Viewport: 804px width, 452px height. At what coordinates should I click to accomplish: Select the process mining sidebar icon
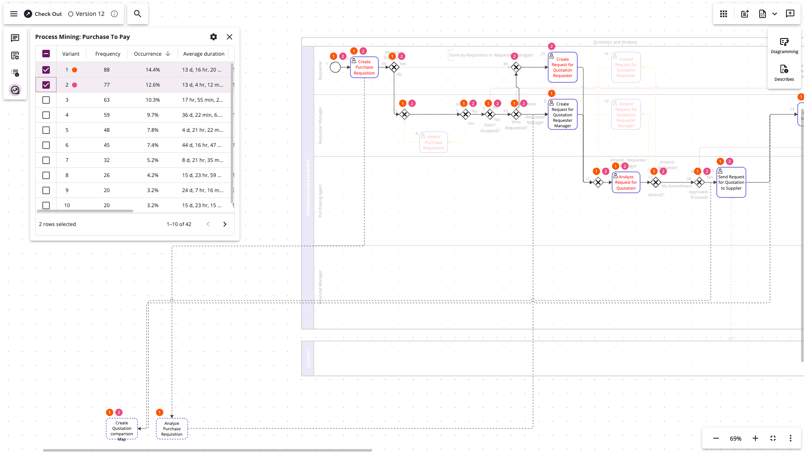pos(15,90)
